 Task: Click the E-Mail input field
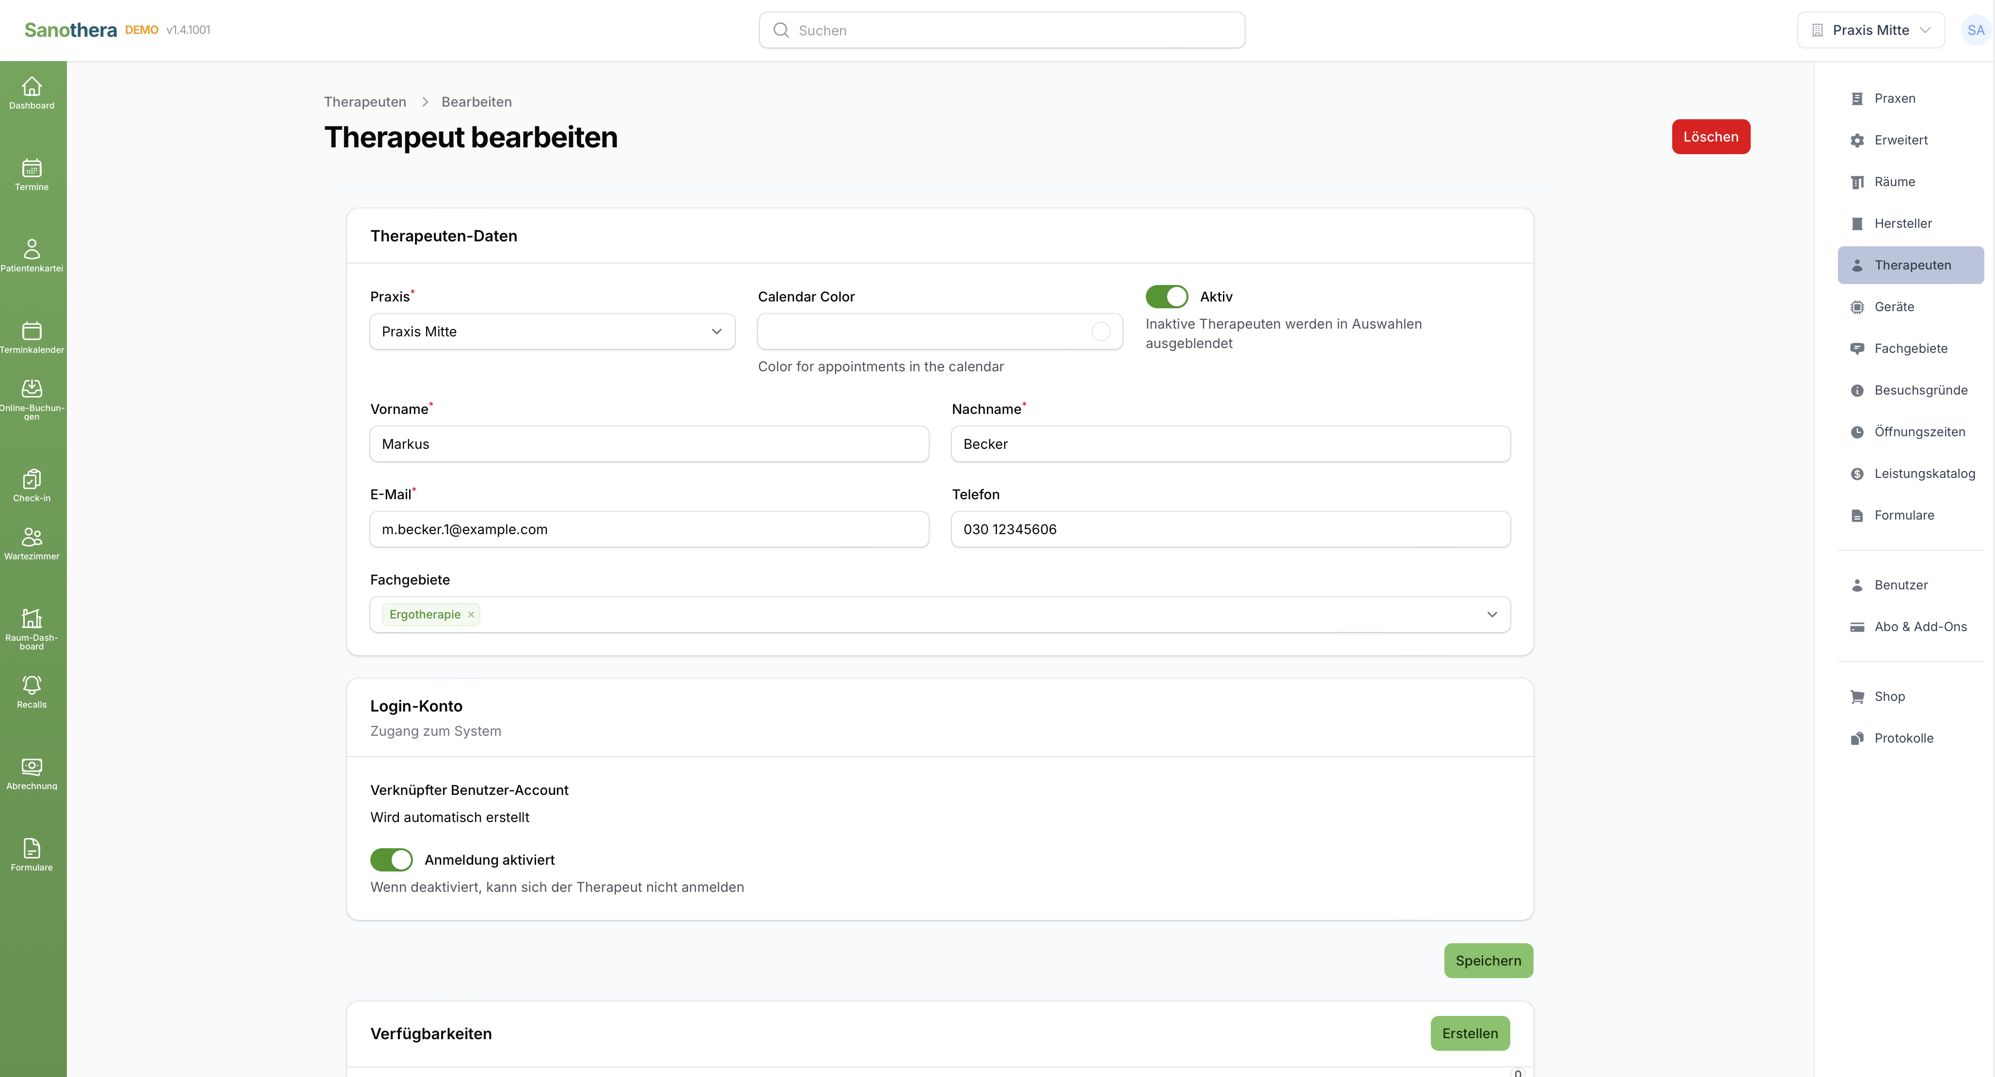click(x=649, y=529)
